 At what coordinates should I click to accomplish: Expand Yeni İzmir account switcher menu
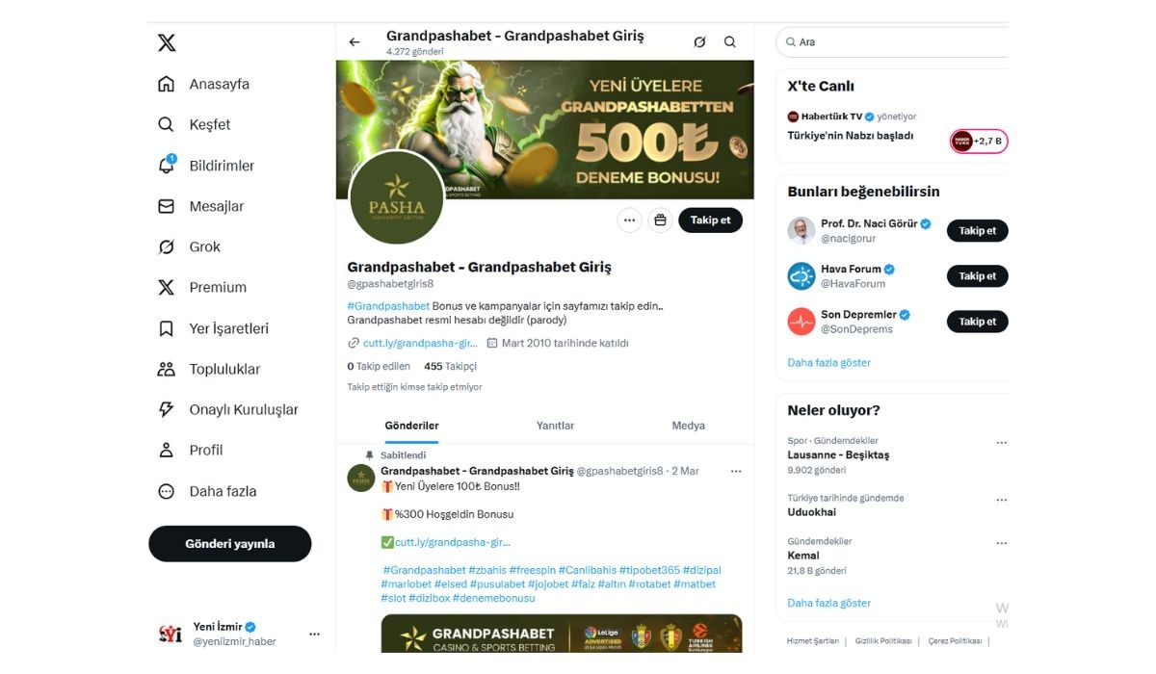pos(314,635)
